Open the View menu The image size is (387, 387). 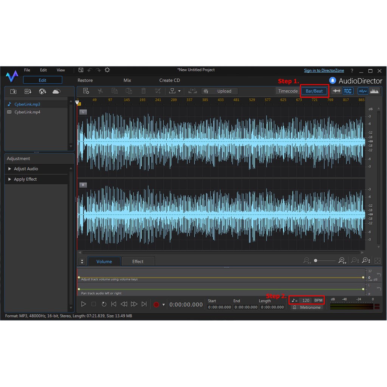(x=60, y=70)
